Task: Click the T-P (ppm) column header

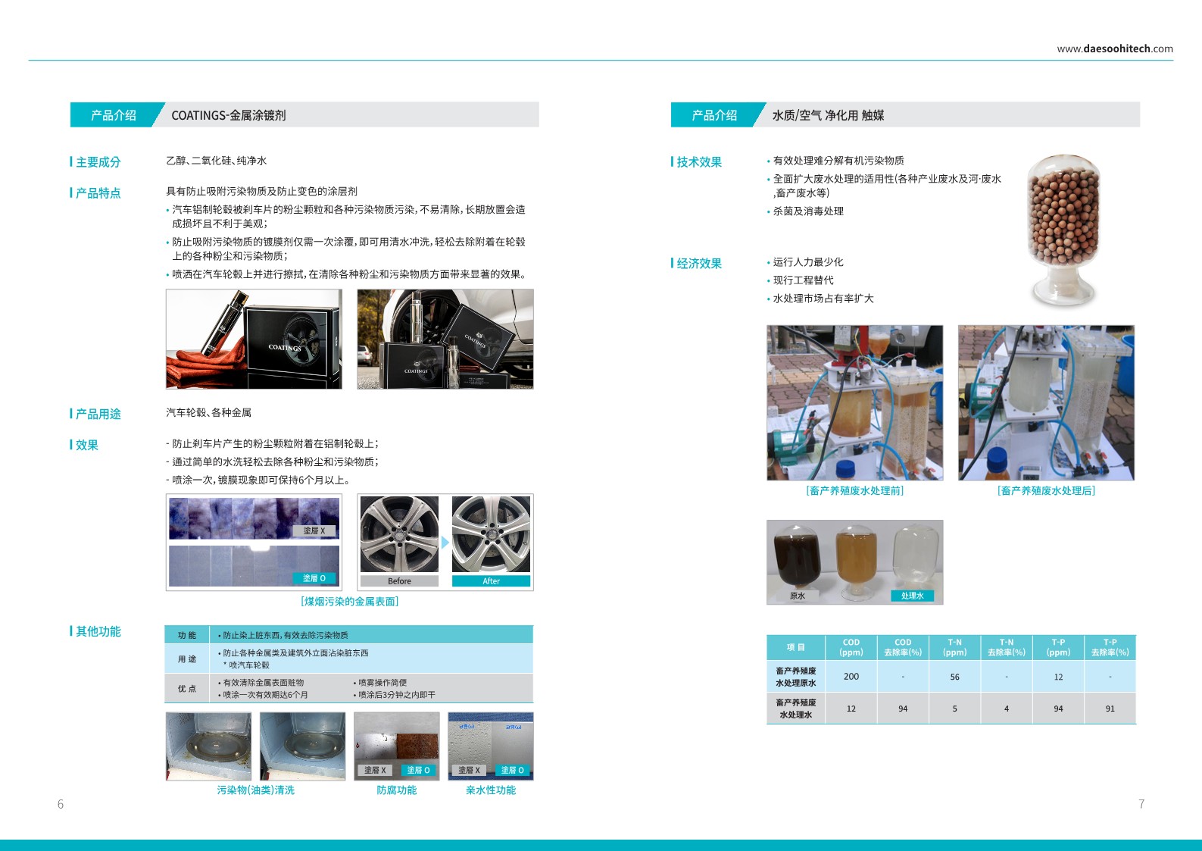Action: [1058, 647]
